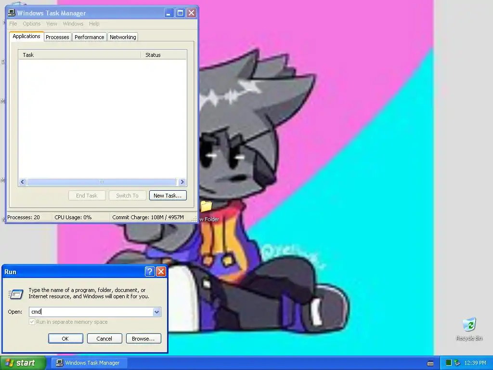
Task: Toggle Run in separate memory space checkbox
Action: pos(32,322)
